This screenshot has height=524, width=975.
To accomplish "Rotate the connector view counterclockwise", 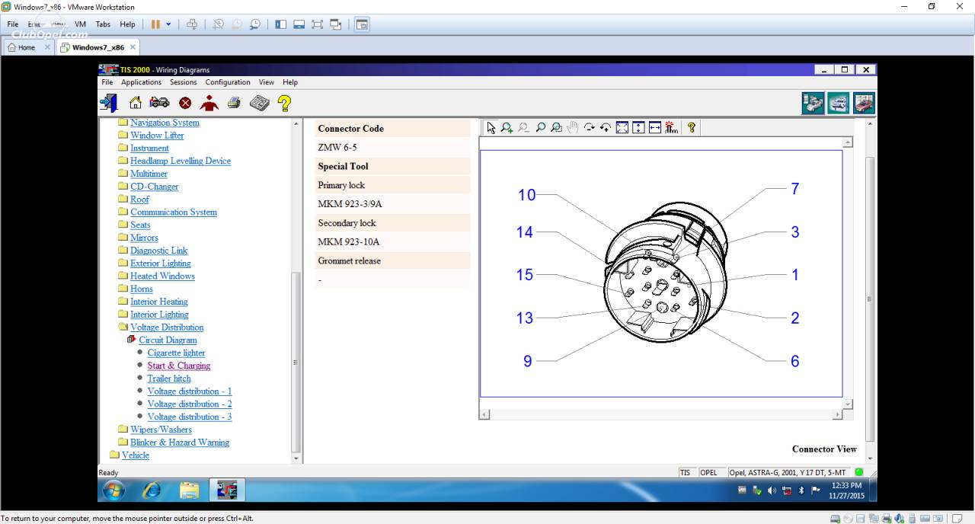I will coord(606,128).
